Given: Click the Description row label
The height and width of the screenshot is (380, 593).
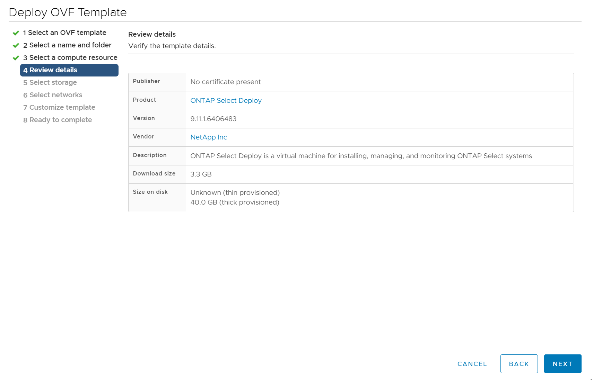Looking at the screenshot, I should (150, 155).
